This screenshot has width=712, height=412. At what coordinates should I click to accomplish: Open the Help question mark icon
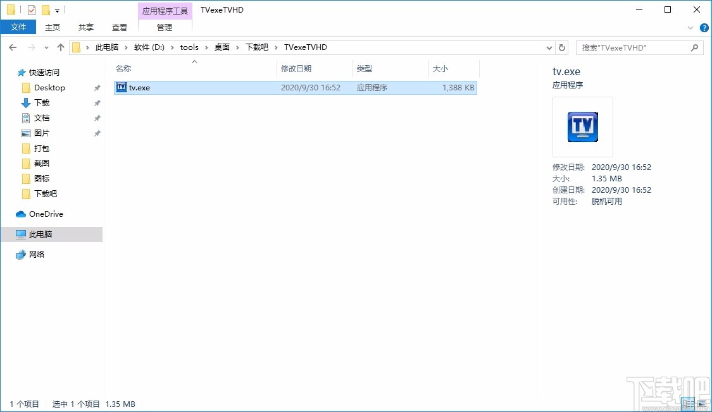704,27
